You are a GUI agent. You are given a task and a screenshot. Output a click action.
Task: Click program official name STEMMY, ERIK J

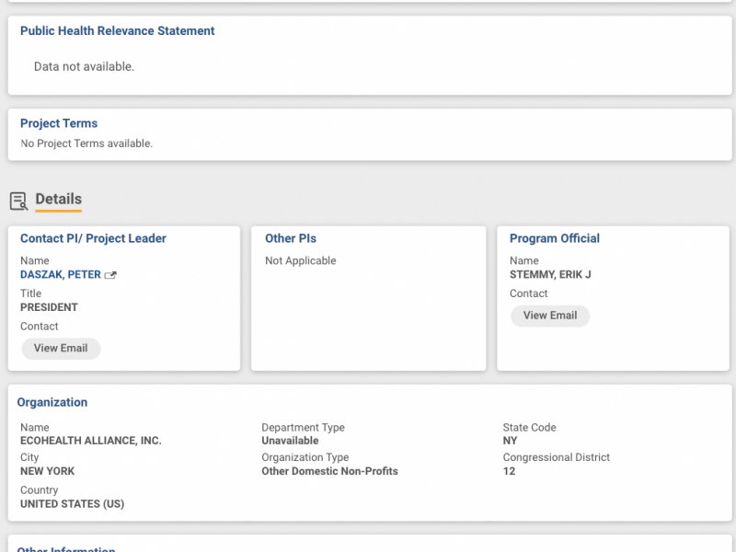click(550, 275)
